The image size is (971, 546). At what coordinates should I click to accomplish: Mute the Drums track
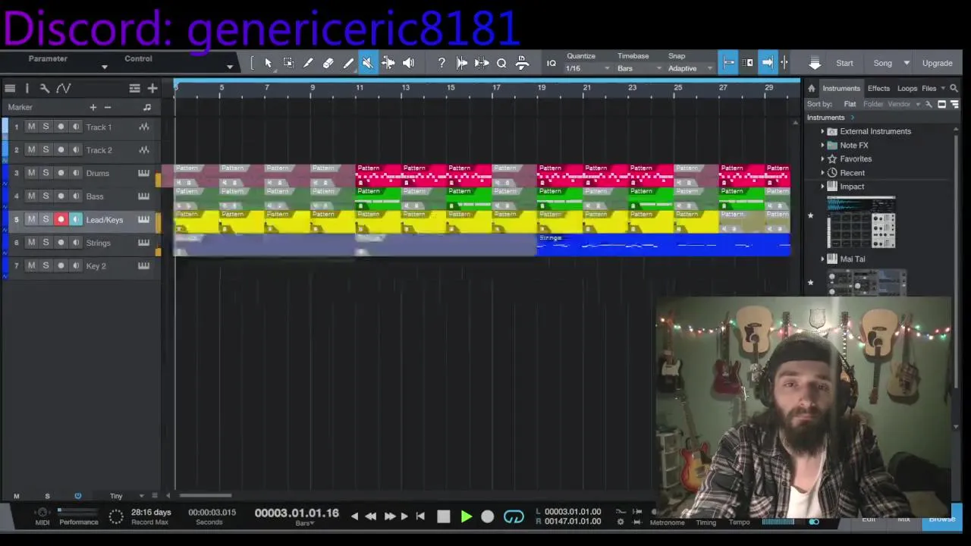pos(31,173)
